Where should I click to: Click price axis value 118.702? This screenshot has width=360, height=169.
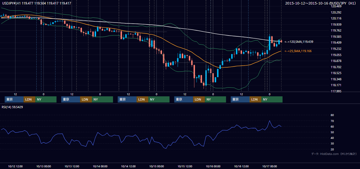point(336,67)
